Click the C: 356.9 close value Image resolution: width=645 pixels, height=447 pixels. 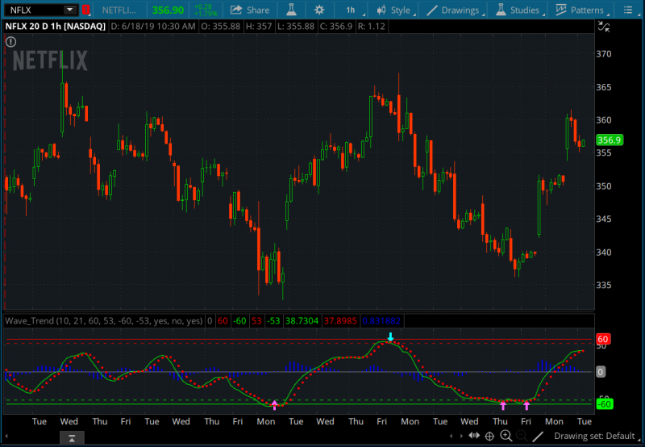pos(336,27)
